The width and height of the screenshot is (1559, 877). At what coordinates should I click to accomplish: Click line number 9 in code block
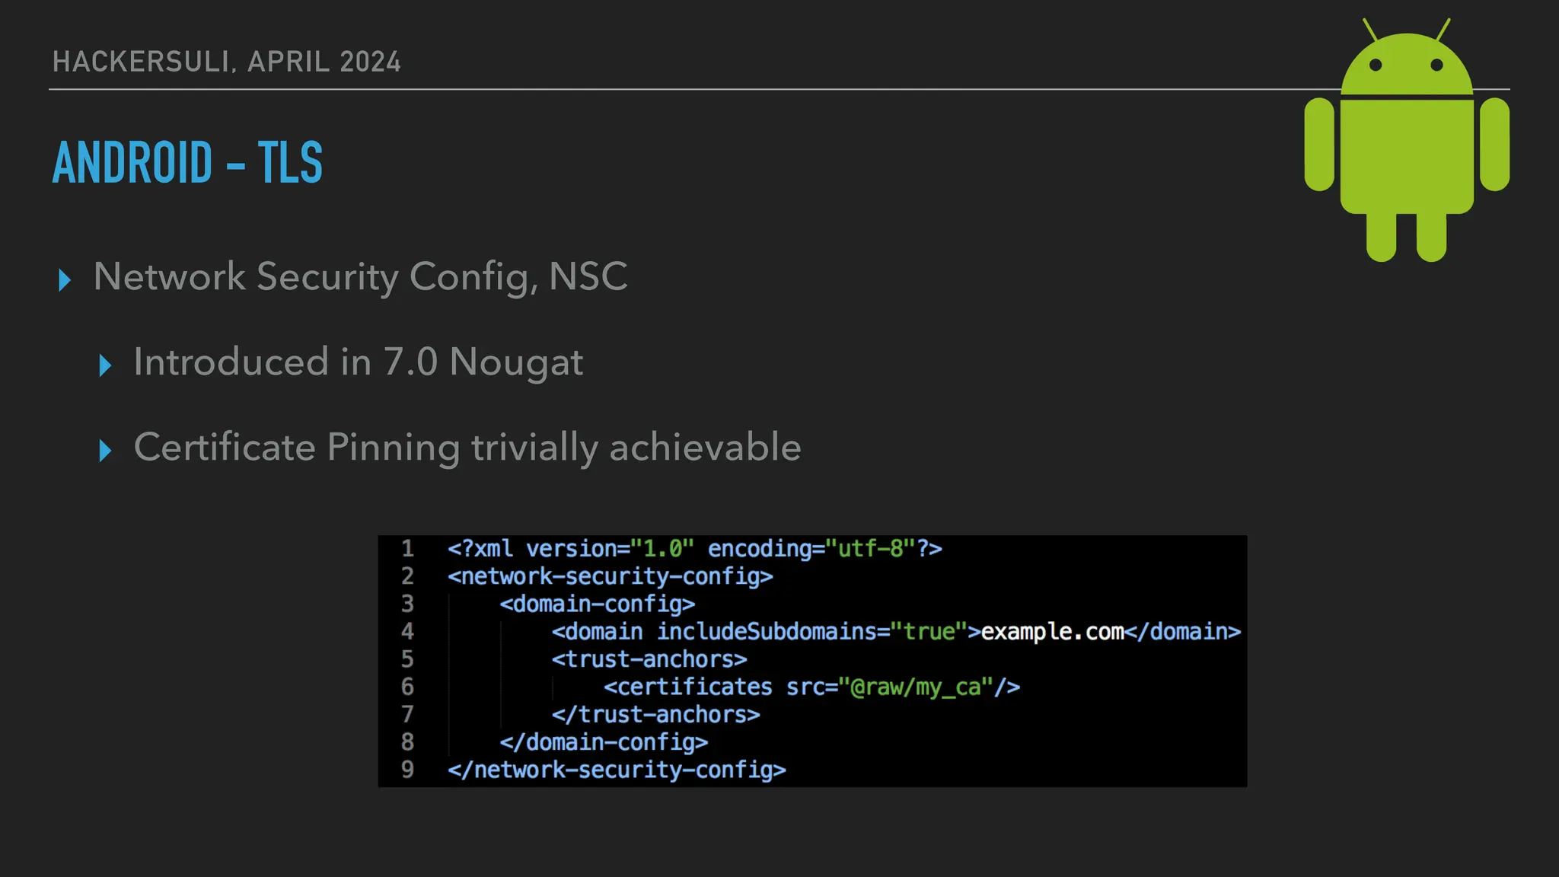[408, 770]
